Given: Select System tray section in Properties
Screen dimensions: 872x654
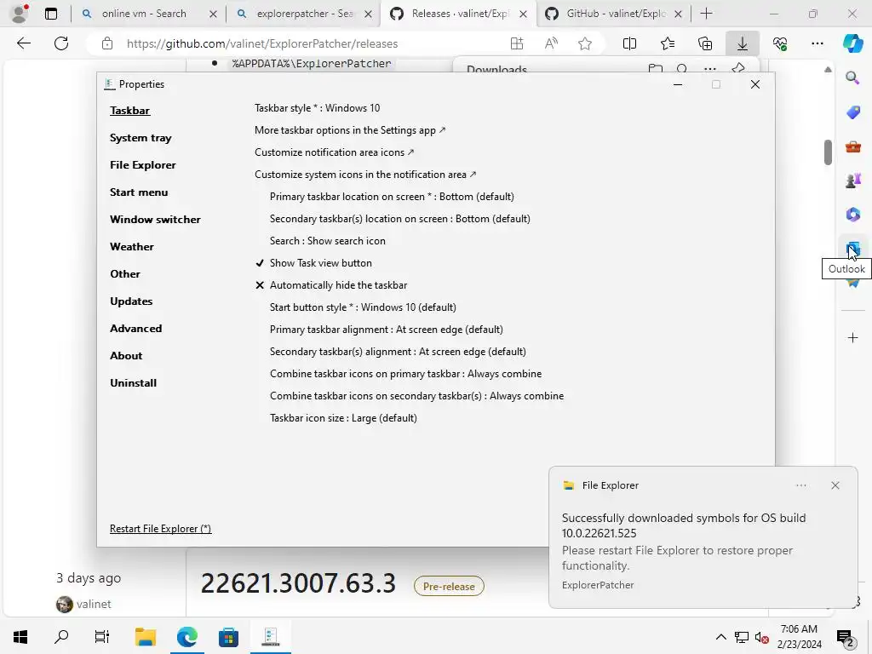Looking at the screenshot, I should pyautogui.click(x=141, y=138).
